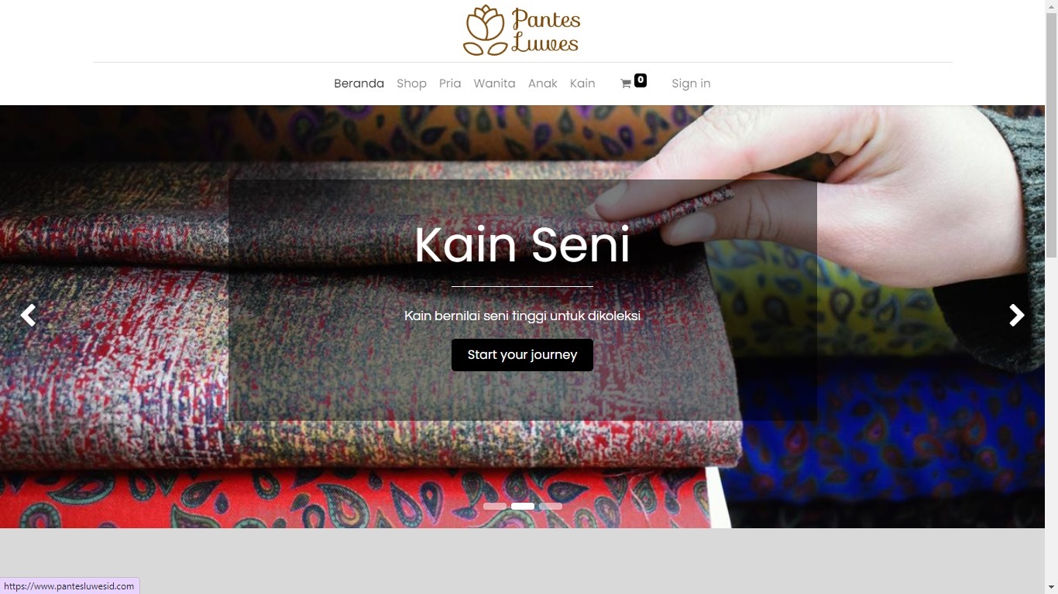Click the Sign in link
This screenshot has width=1058, height=594.
[691, 84]
